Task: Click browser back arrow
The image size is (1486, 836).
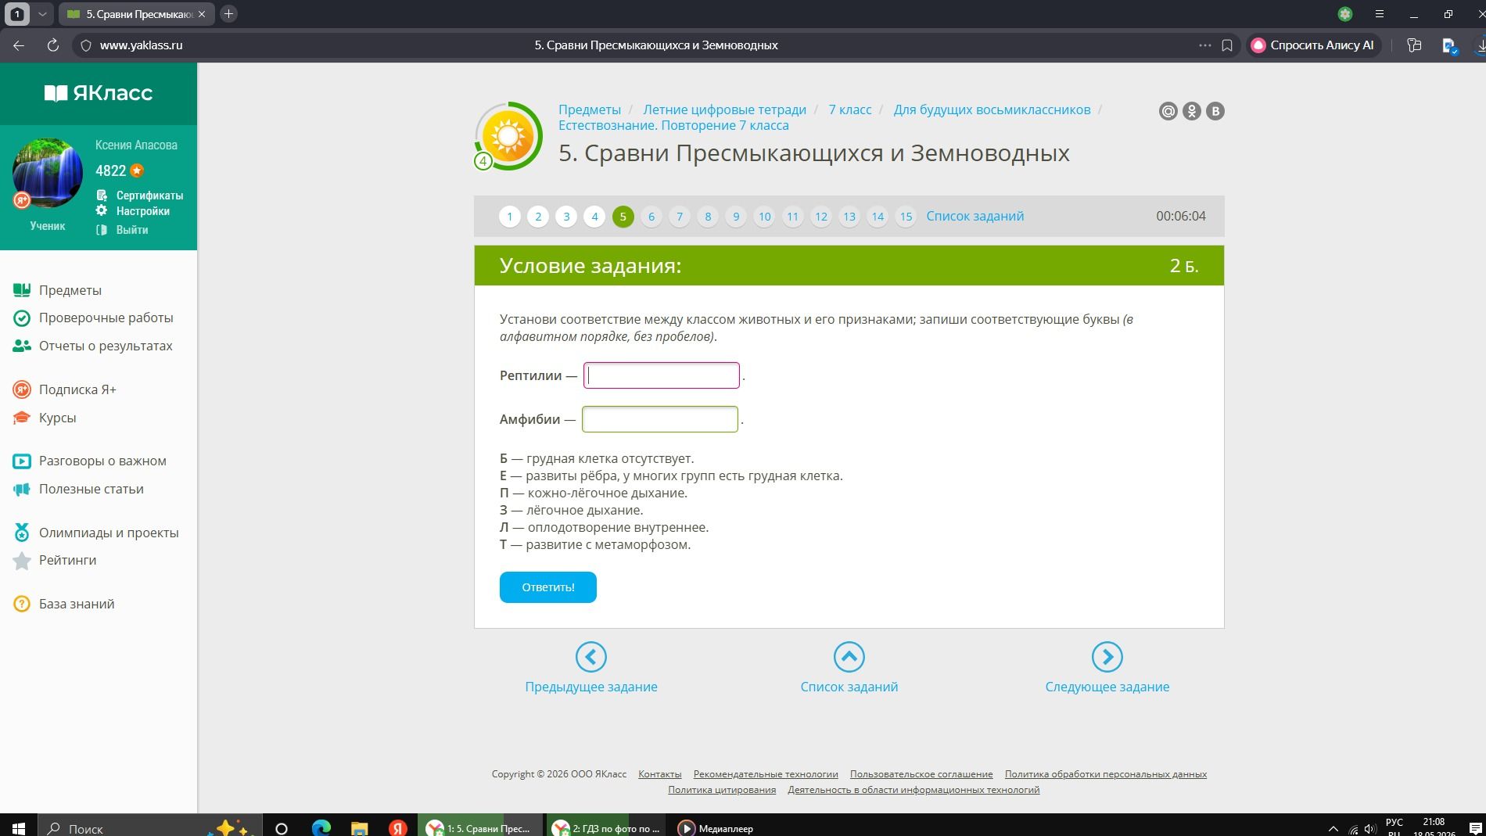Action: coord(19,45)
